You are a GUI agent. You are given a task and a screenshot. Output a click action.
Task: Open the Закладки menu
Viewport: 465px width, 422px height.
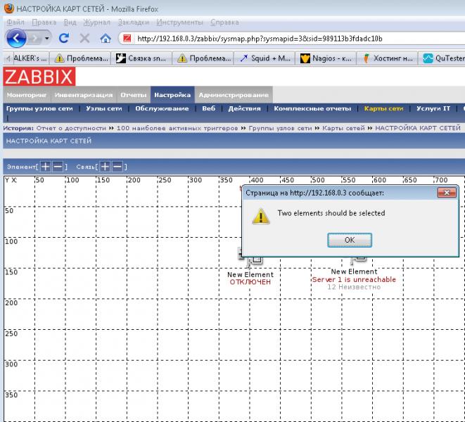(133, 23)
